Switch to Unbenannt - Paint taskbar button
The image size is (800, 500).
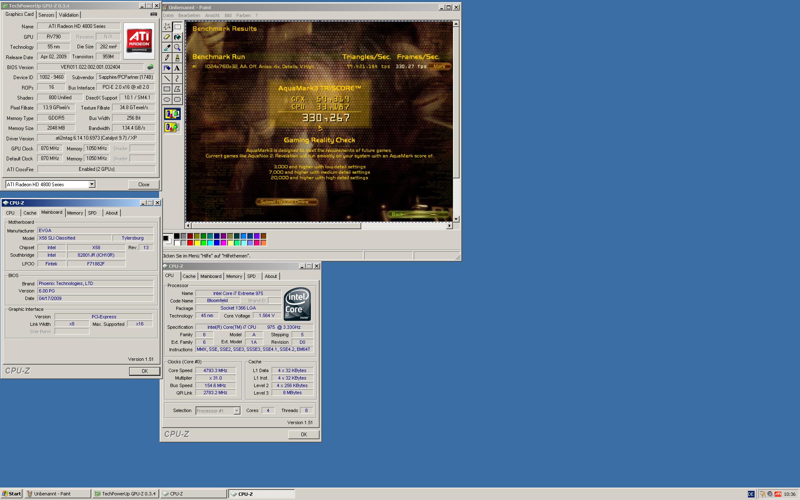[58, 494]
